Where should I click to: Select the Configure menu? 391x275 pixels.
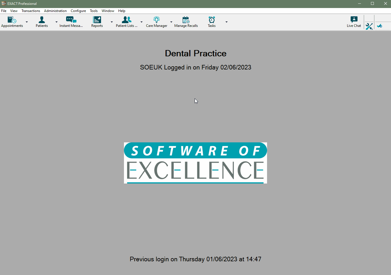click(x=78, y=11)
